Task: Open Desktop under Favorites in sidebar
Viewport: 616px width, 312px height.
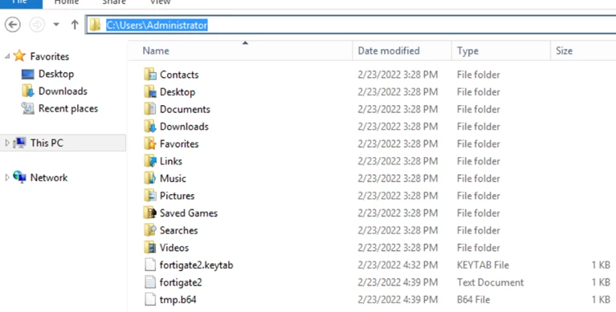Action: click(56, 74)
